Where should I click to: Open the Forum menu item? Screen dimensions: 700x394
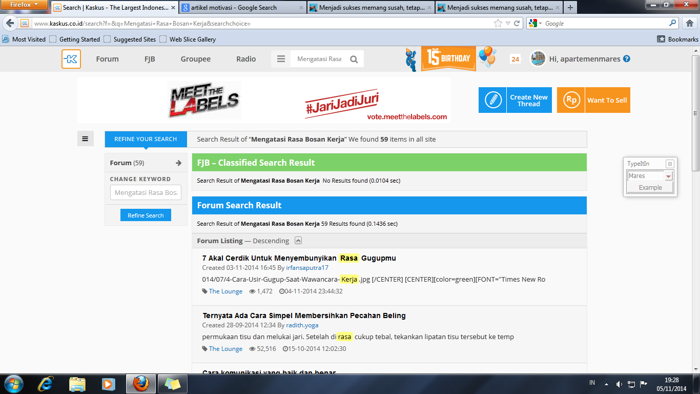tap(107, 59)
